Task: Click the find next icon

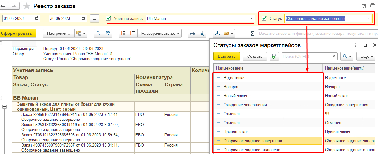Action: point(108,33)
